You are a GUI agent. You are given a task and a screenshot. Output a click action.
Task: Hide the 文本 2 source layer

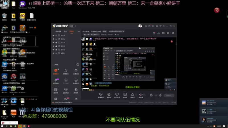pos(53,49)
